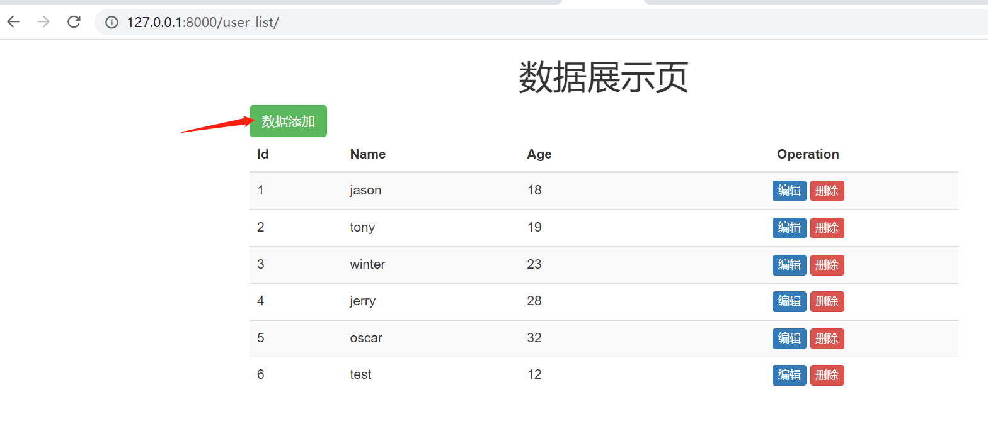
Task: Remove user tony with 删除
Action: 827,228
